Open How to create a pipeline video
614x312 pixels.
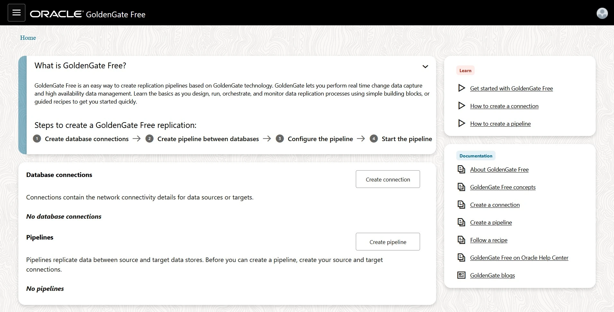(500, 124)
